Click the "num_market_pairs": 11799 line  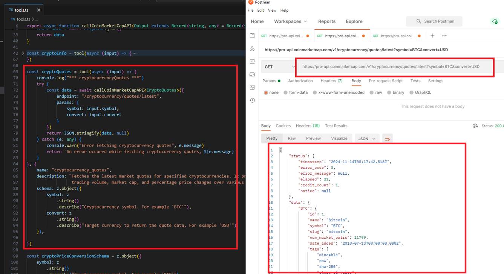(x=337, y=238)
